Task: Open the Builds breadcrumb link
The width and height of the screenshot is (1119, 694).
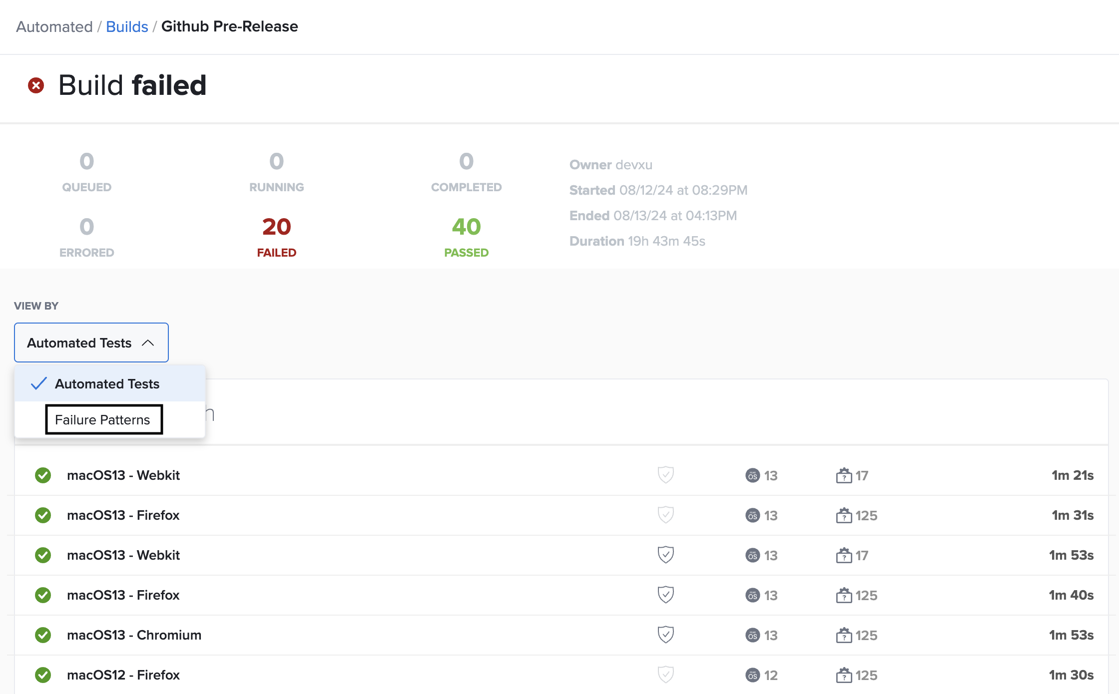Action: (x=127, y=26)
